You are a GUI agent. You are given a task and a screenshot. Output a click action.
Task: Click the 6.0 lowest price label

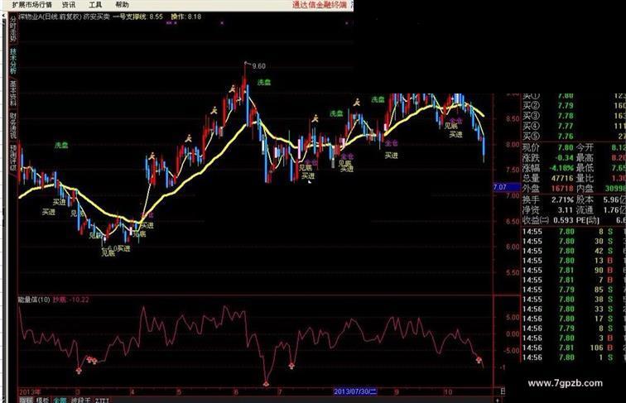coord(112,248)
